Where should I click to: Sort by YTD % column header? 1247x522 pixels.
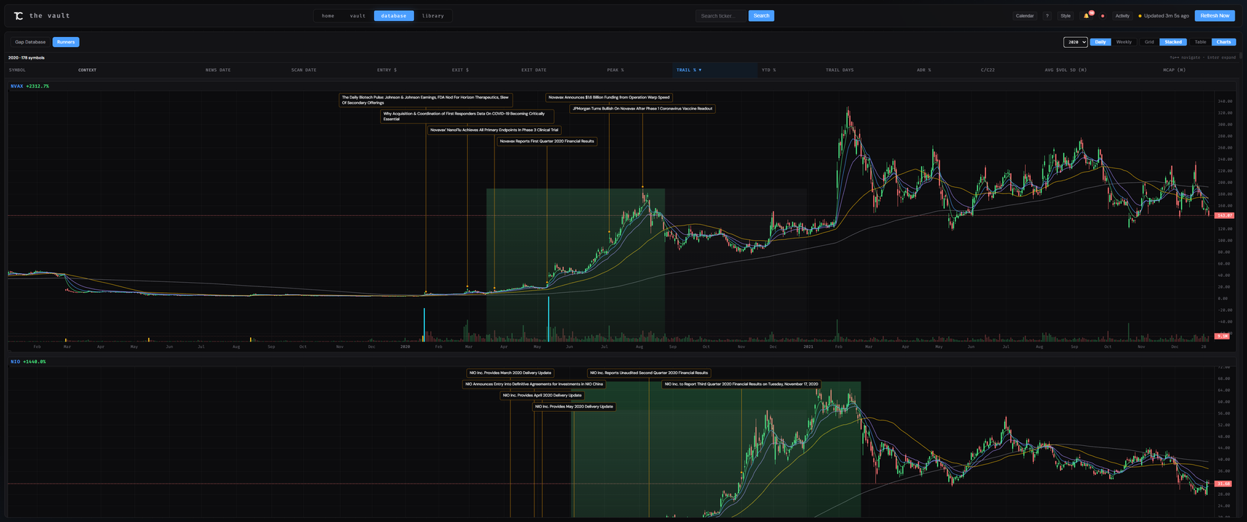768,70
